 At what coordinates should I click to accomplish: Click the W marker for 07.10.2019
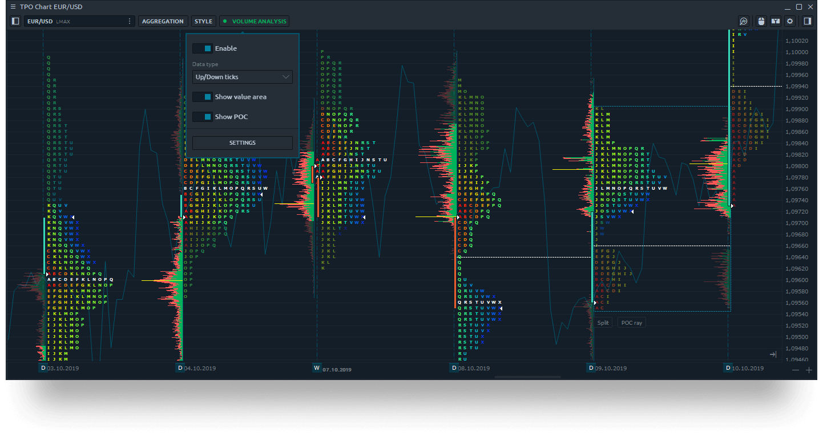(317, 368)
